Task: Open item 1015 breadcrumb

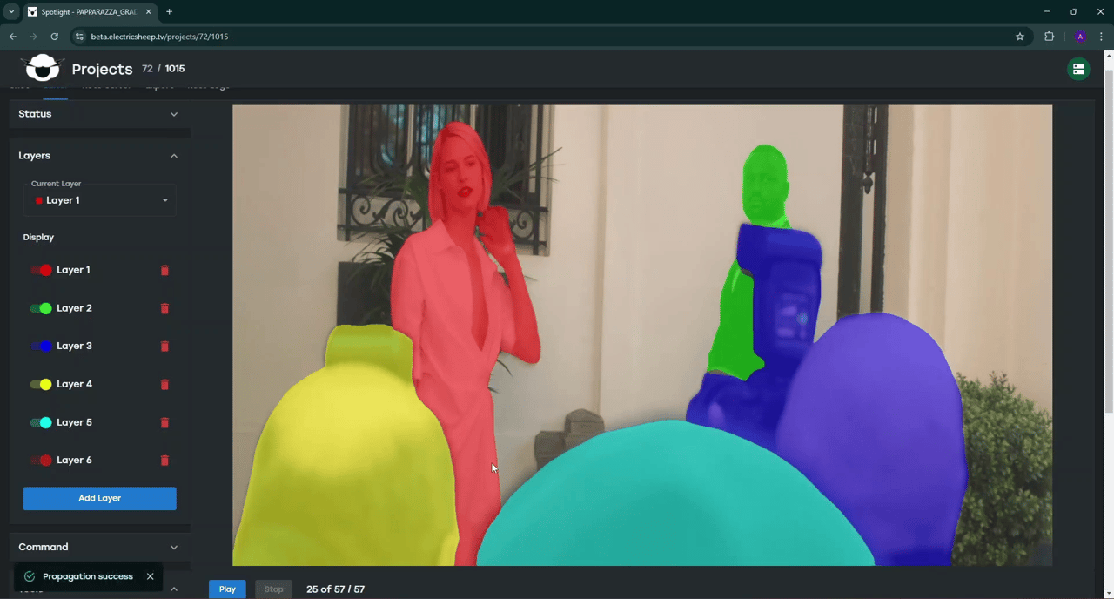Action: 174,69
